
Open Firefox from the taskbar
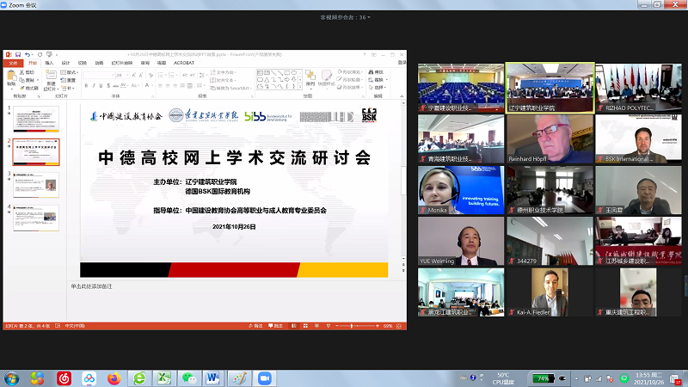[114, 378]
